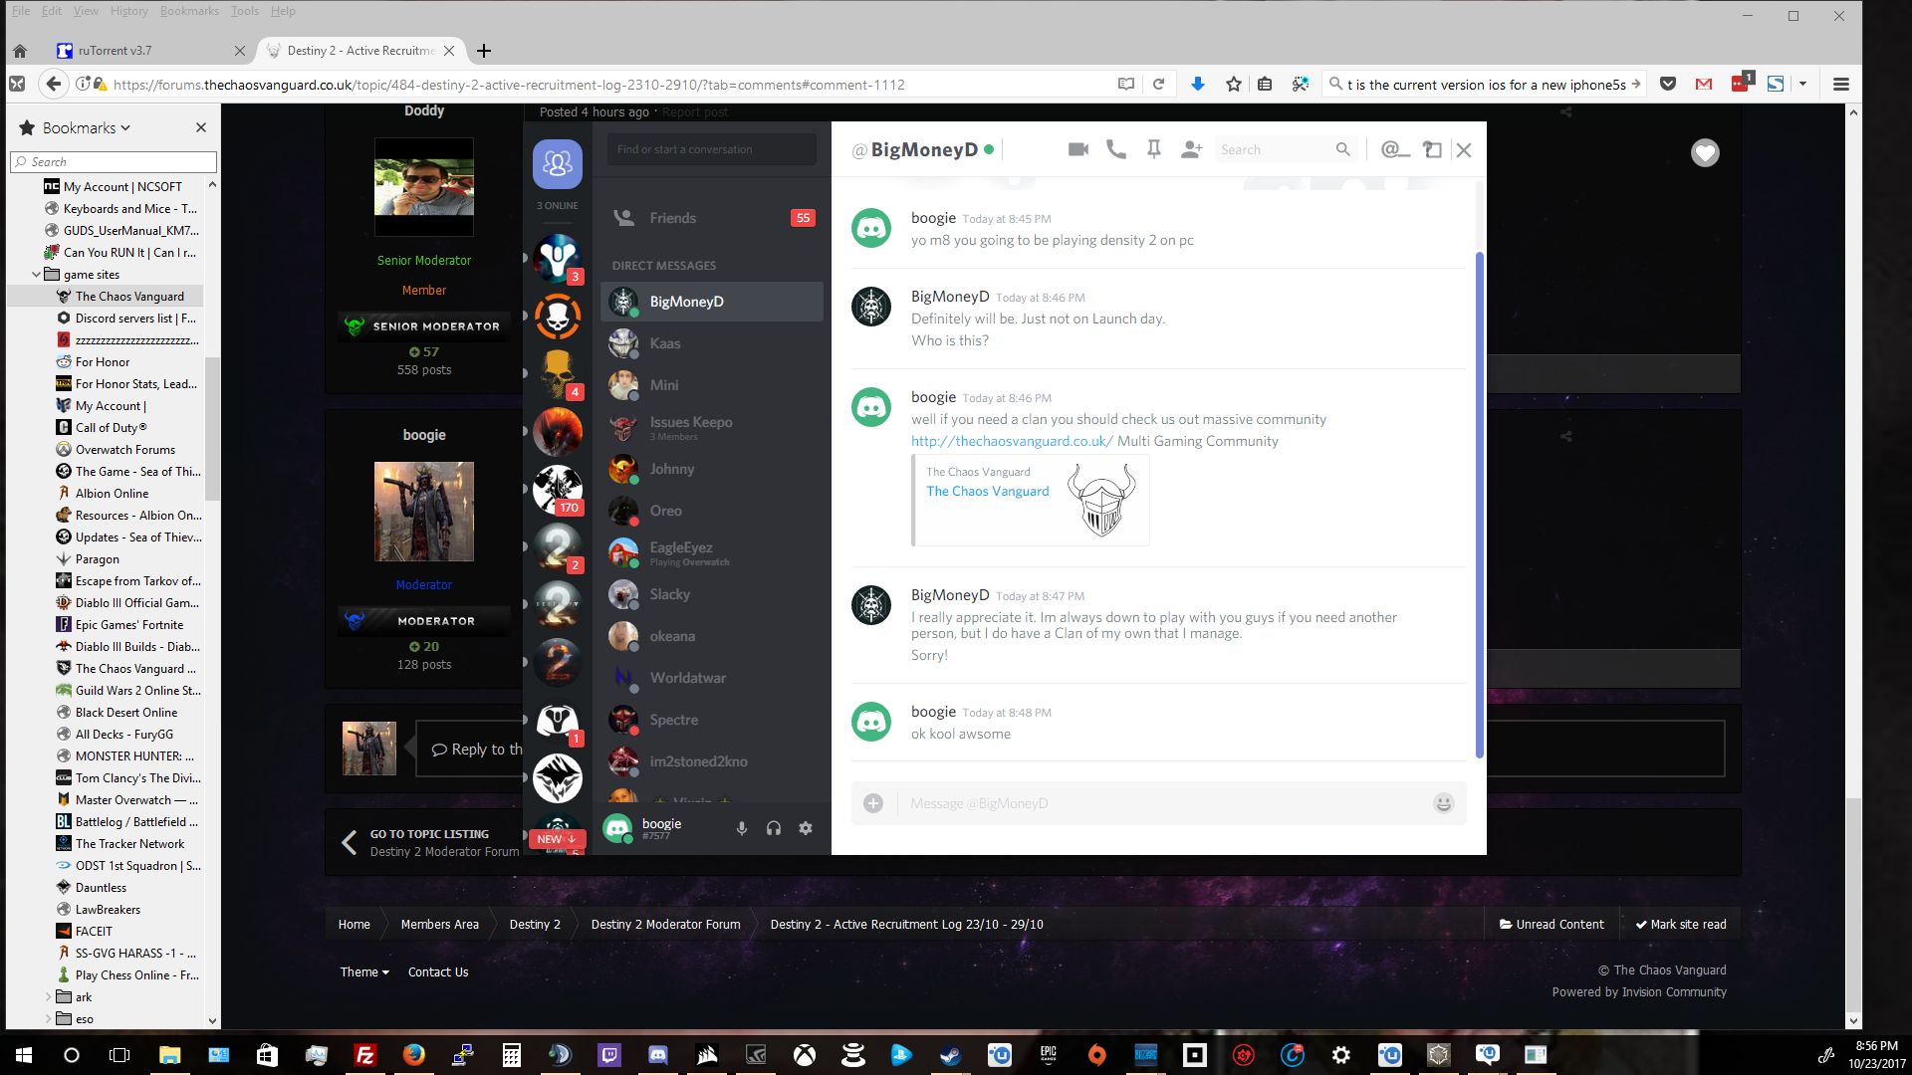Start a video call with BigMoneyD
This screenshot has width=1912, height=1075.
pyautogui.click(x=1077, y=149)
